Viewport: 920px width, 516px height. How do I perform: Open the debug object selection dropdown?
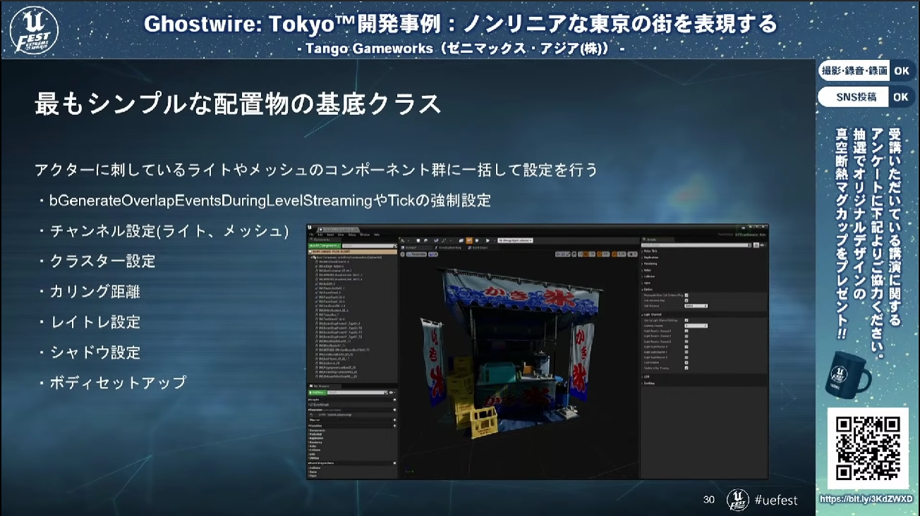(516, 240)
